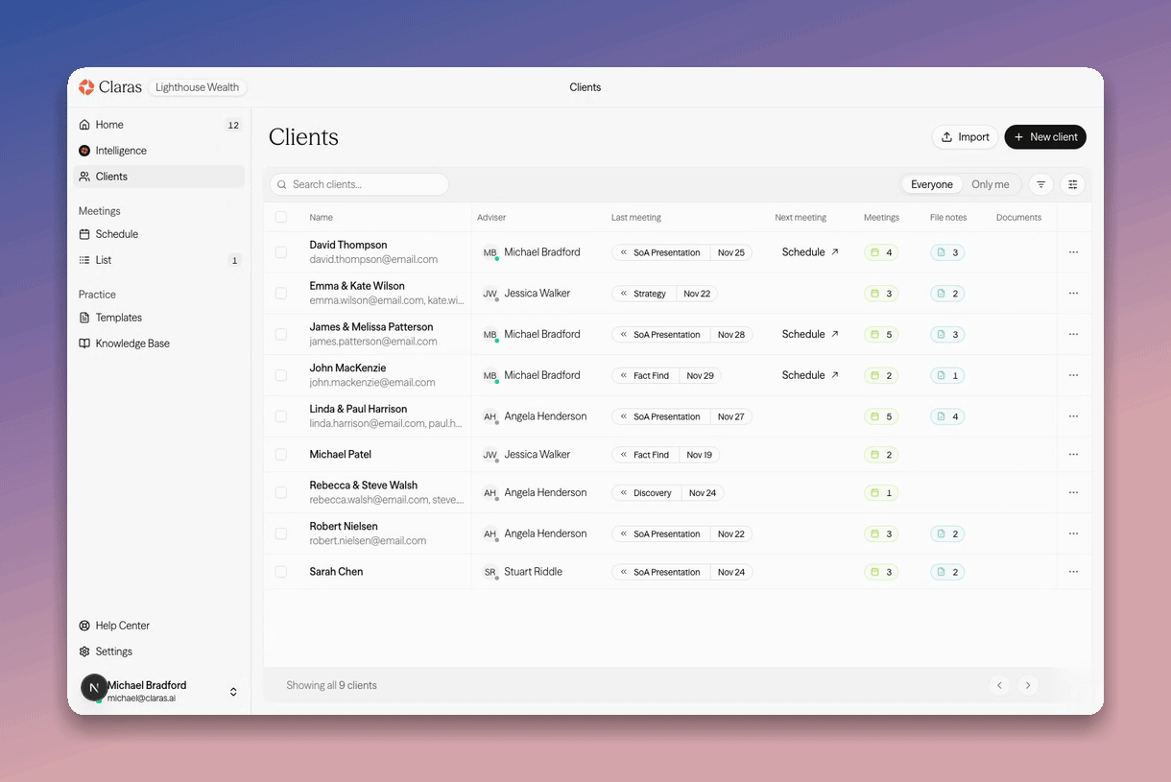Open Templates under Practice

(159, 318)
